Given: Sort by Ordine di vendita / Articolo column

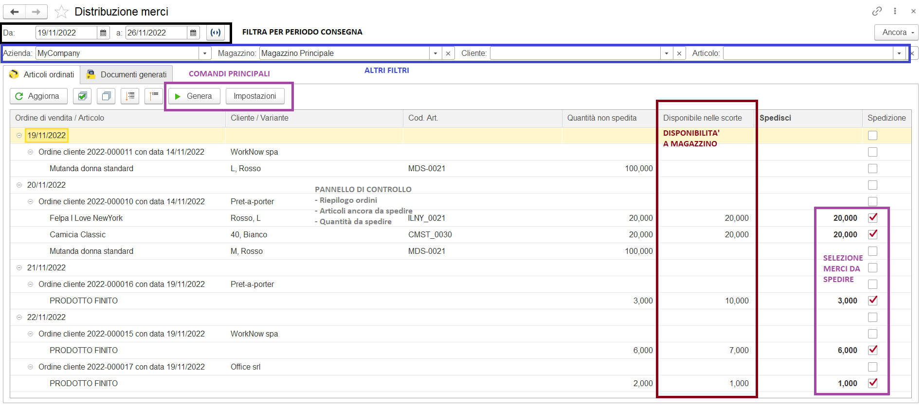Looking at the screenshot, I should click(x=118, y=118).
